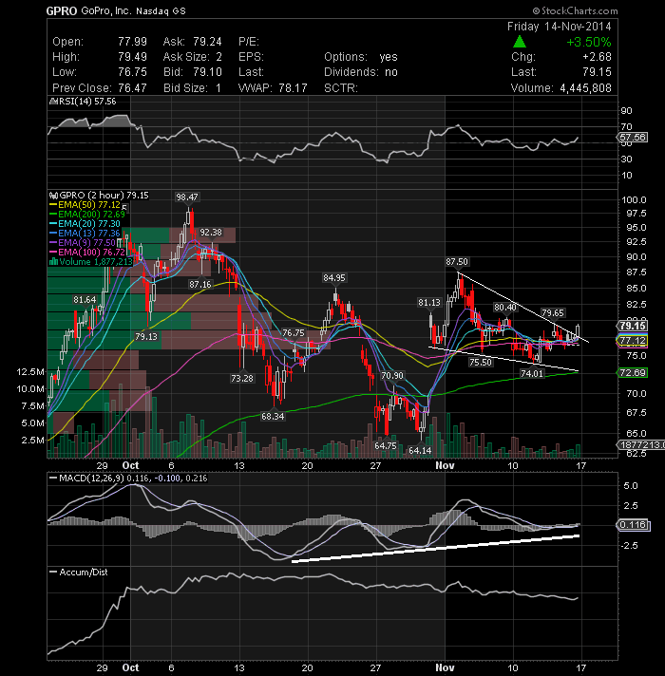Click the 79.65 price label
This screenshot has width=665, height=676.
click(x=553, y=313)
